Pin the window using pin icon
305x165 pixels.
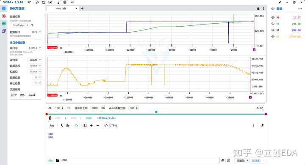pos(280,3)
